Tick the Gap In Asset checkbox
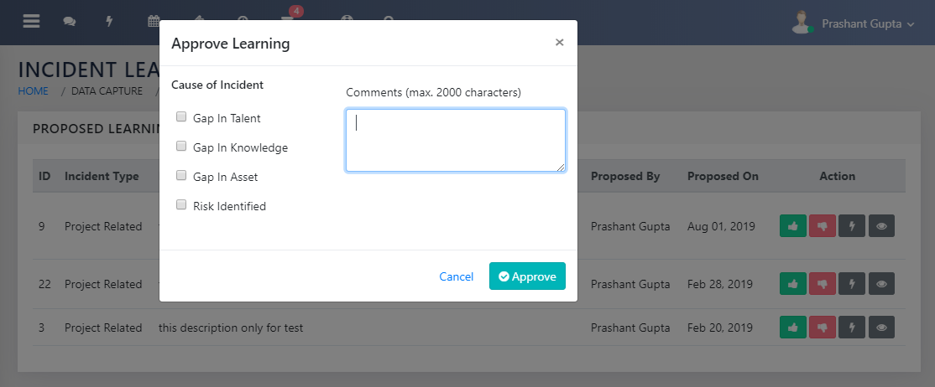 (181, 176)
